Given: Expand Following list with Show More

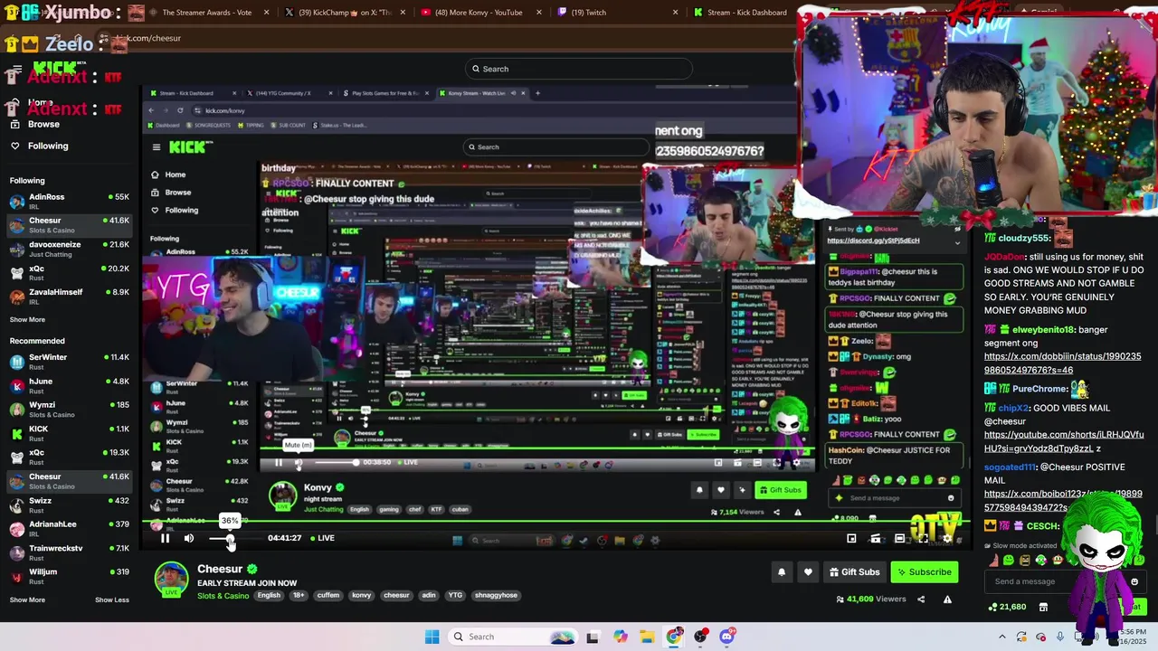Looking at the screenshot, I should [27, 320].
